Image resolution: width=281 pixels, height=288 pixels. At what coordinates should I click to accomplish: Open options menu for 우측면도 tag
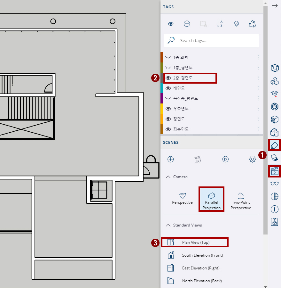click(259, 109)
